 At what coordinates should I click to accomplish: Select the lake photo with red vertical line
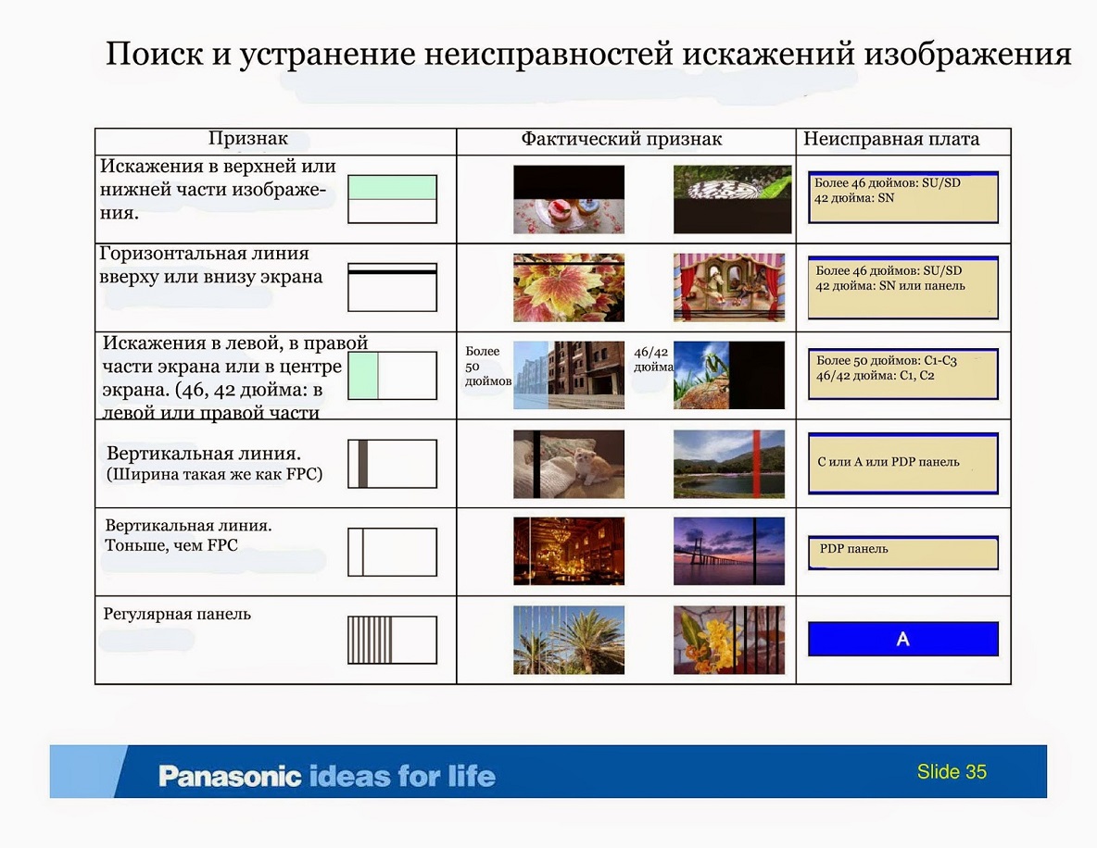729,464
